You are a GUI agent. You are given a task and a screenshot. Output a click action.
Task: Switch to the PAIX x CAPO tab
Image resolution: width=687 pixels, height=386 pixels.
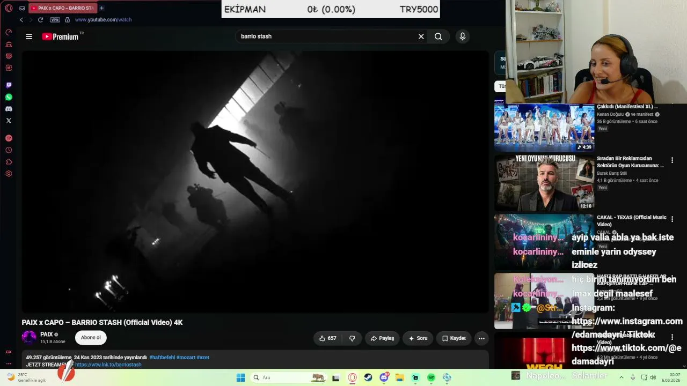click(62, 8)
